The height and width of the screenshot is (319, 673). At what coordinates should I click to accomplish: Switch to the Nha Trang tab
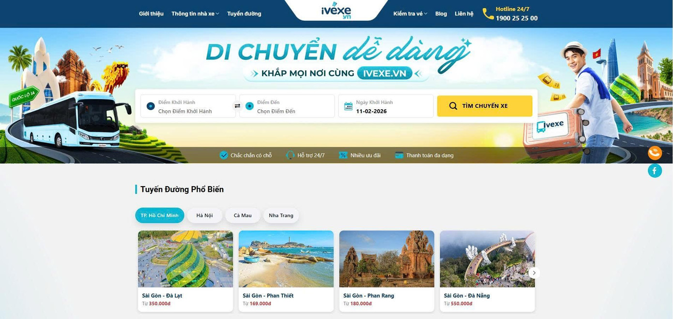coord(281,216)
